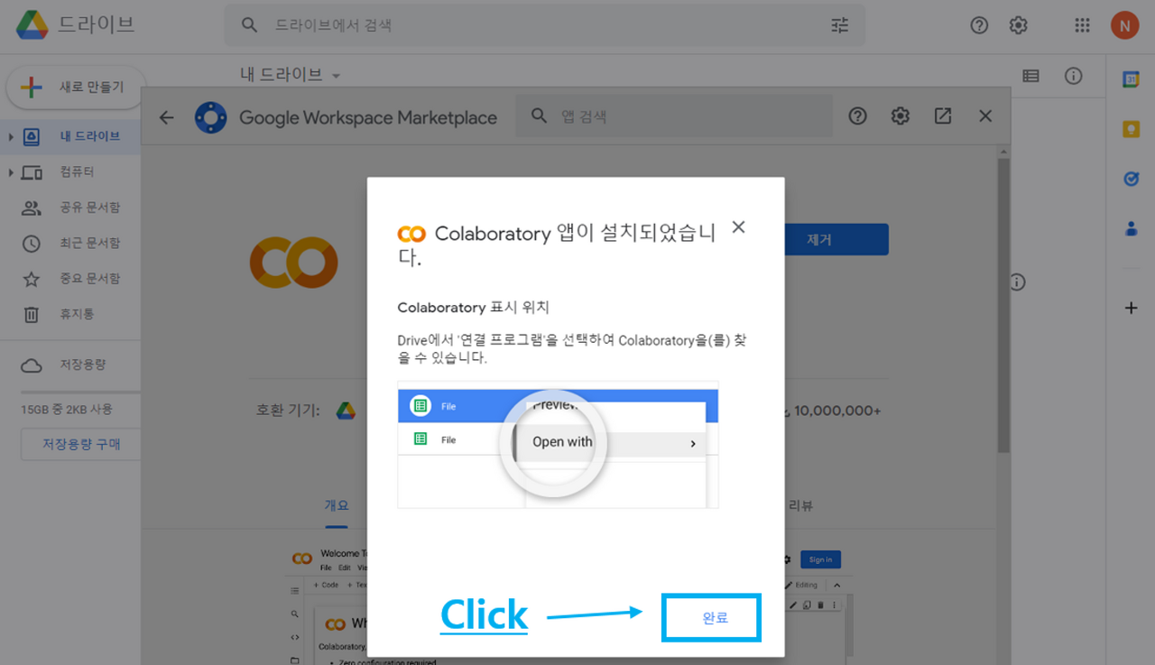Go back in the Workspace Marketplace

[x=166, y=117]
